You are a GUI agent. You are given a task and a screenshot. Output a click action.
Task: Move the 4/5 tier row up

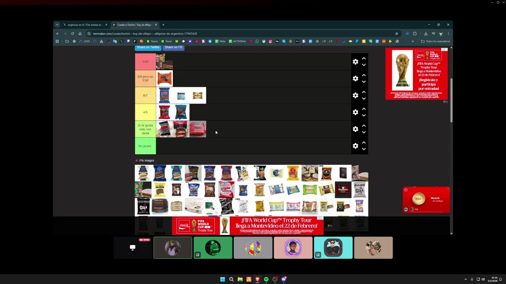(364, 109)
